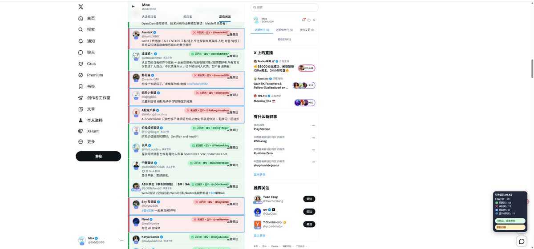Screen dimensions: 534x249
Task: Open Grok from the sidebar
Action: [x=87, y=64]
